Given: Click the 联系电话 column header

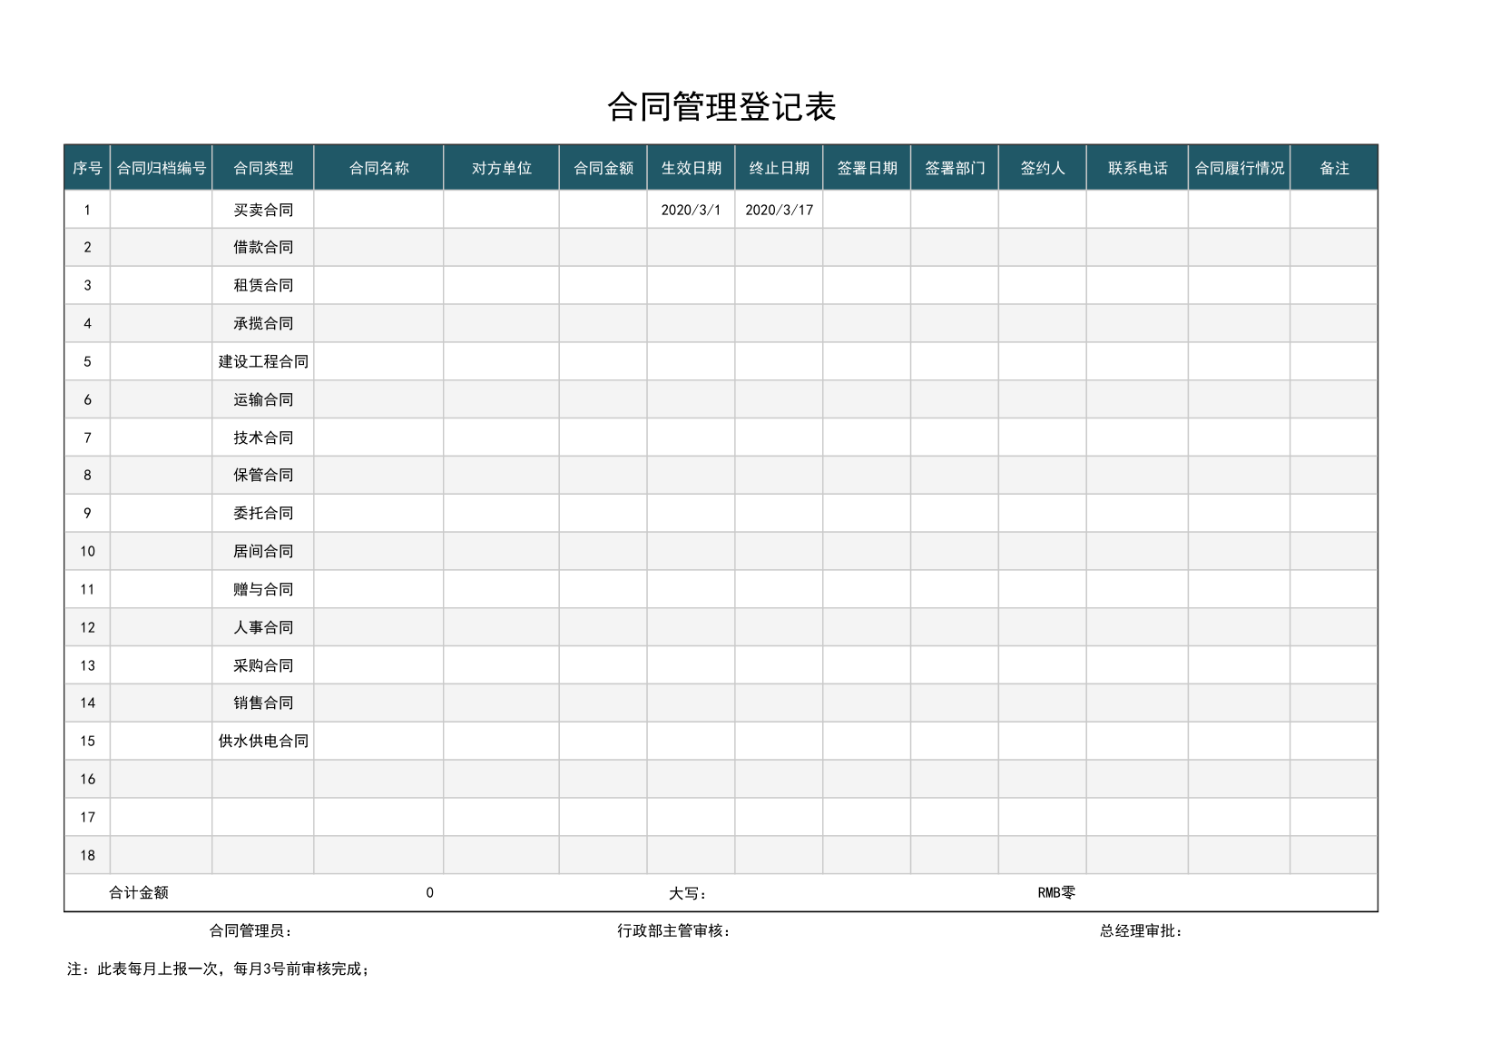Looking at the screenshot, I should click(x=1137, y=168).
